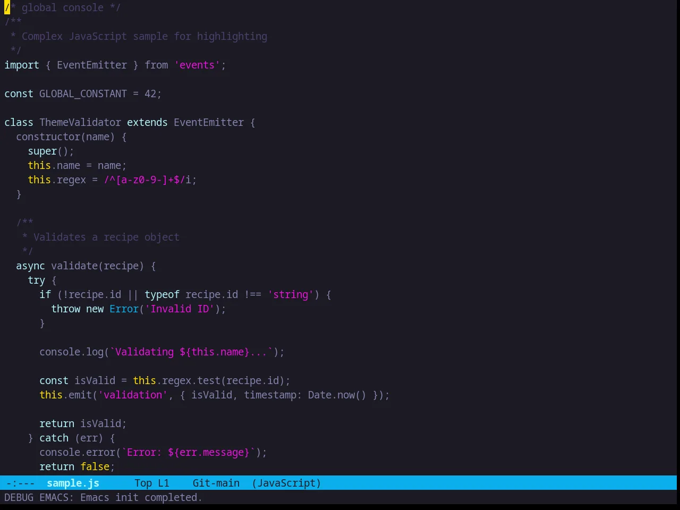The width and height of the screenshot is (680, 510).
Task: Click the 'DEBUG EMACS: Emacs init completed.' echo message
Action: click(103, 497)
